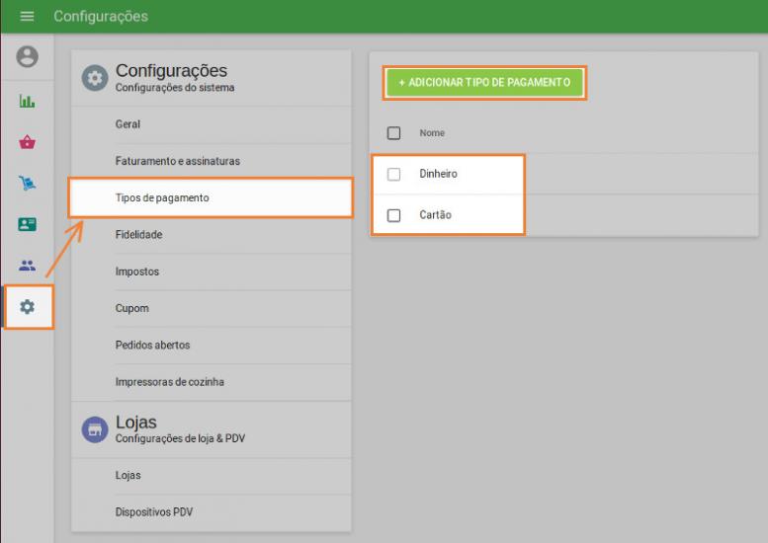Screen dimensions: 768x543
Task: Open the items shopping basket icon
Action: tap(27, 142)
